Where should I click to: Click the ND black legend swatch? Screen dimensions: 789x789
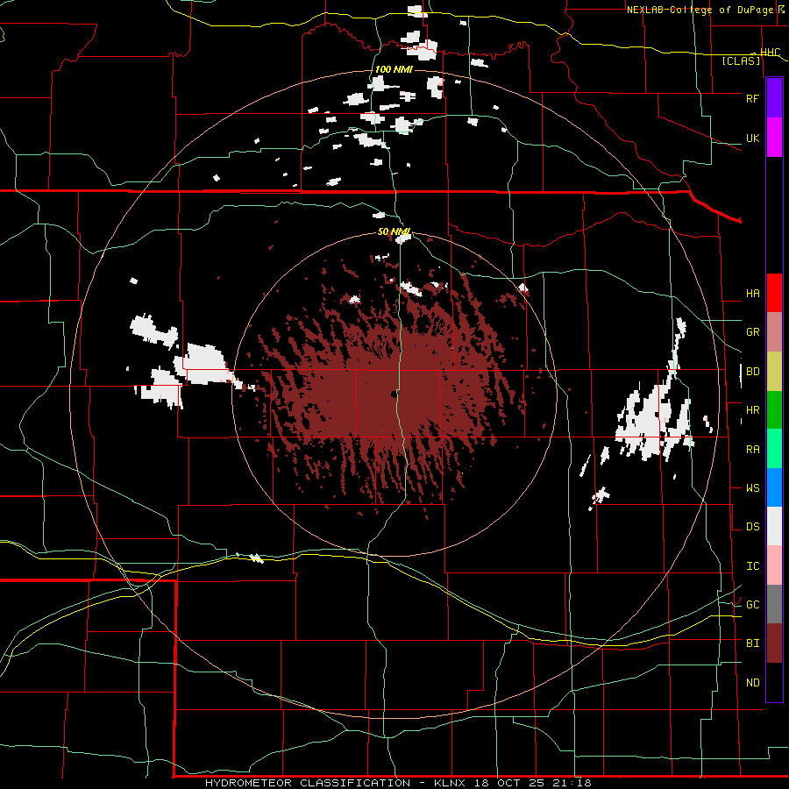coord(774,682)
